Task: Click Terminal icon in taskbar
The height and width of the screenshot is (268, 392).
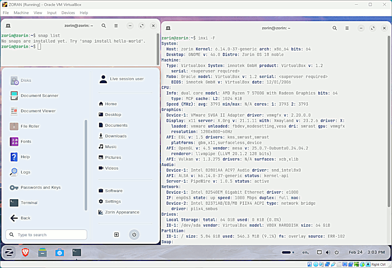Action: click(x=77, y=252)
